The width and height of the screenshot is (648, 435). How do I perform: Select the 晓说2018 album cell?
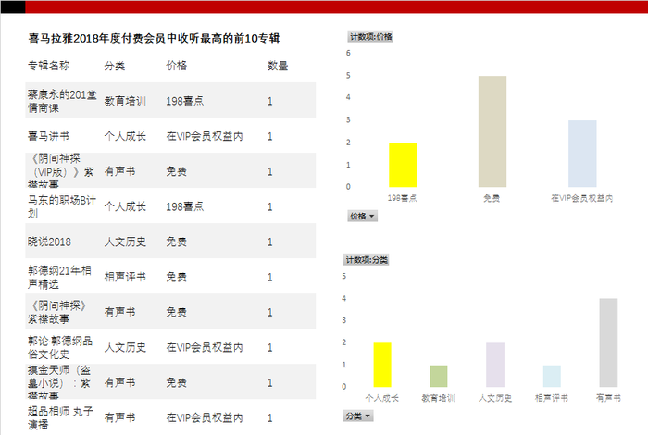[x=50, y=242]
